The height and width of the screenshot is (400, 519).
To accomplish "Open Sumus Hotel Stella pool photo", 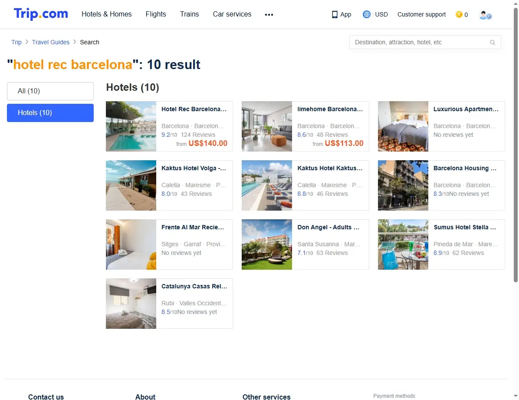I will pyautogui.click(x=403, y=245).
